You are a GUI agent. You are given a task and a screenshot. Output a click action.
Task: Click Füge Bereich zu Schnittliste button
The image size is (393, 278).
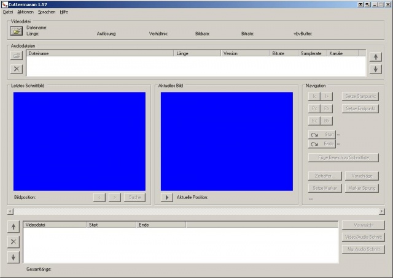pos(343,157)
